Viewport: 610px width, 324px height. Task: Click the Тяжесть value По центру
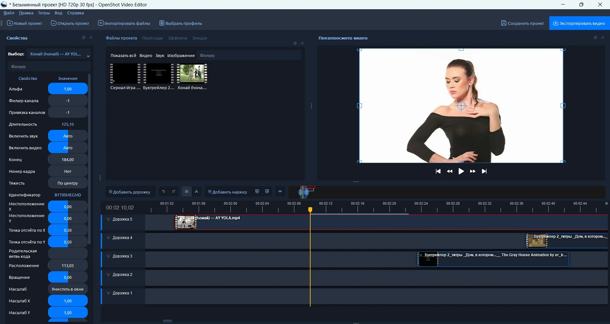coord(68,183)
